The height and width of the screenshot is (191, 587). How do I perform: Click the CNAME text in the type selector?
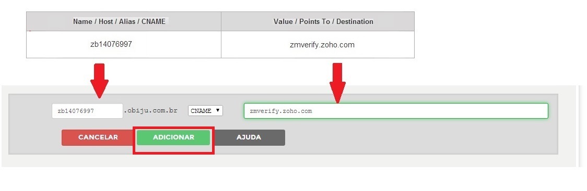click(201, 111)
